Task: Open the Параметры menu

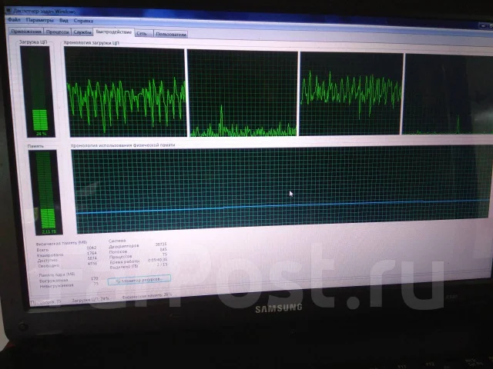Action: click(x=39, y=20)
